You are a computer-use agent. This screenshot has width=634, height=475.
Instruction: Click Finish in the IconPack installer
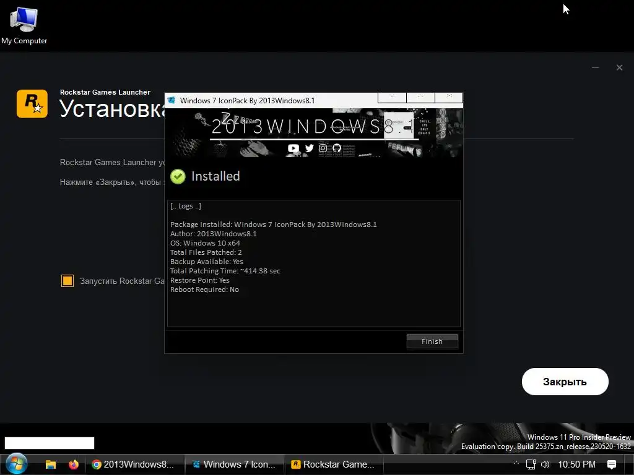click(432, 341)
